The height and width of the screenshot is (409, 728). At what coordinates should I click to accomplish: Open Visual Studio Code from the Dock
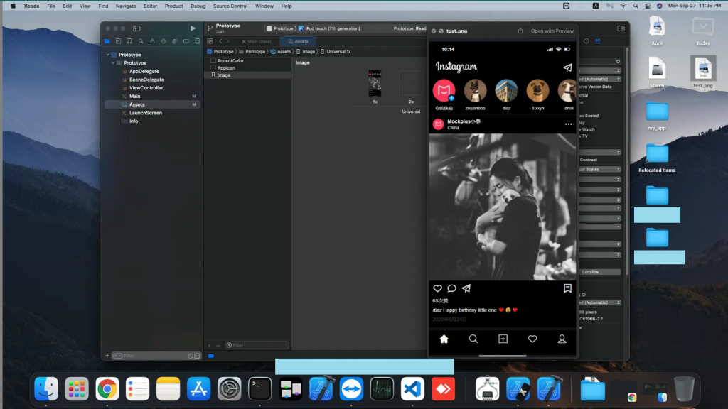tap(412, 389)
